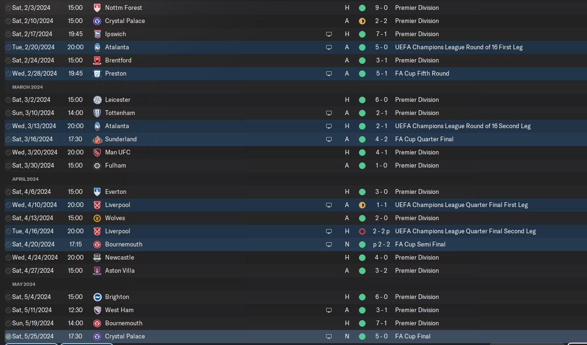The height and width of the screenshot is (345, 587).
Task: Collapse the MAY 2024 section header
Action: pos(24,284)
